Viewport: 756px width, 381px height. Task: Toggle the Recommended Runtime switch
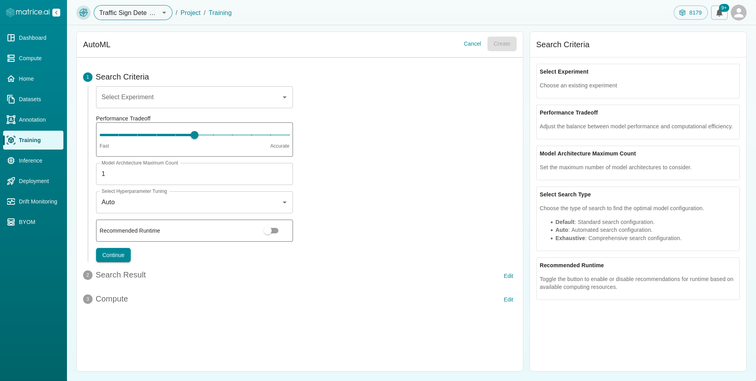tap(271, 231)
